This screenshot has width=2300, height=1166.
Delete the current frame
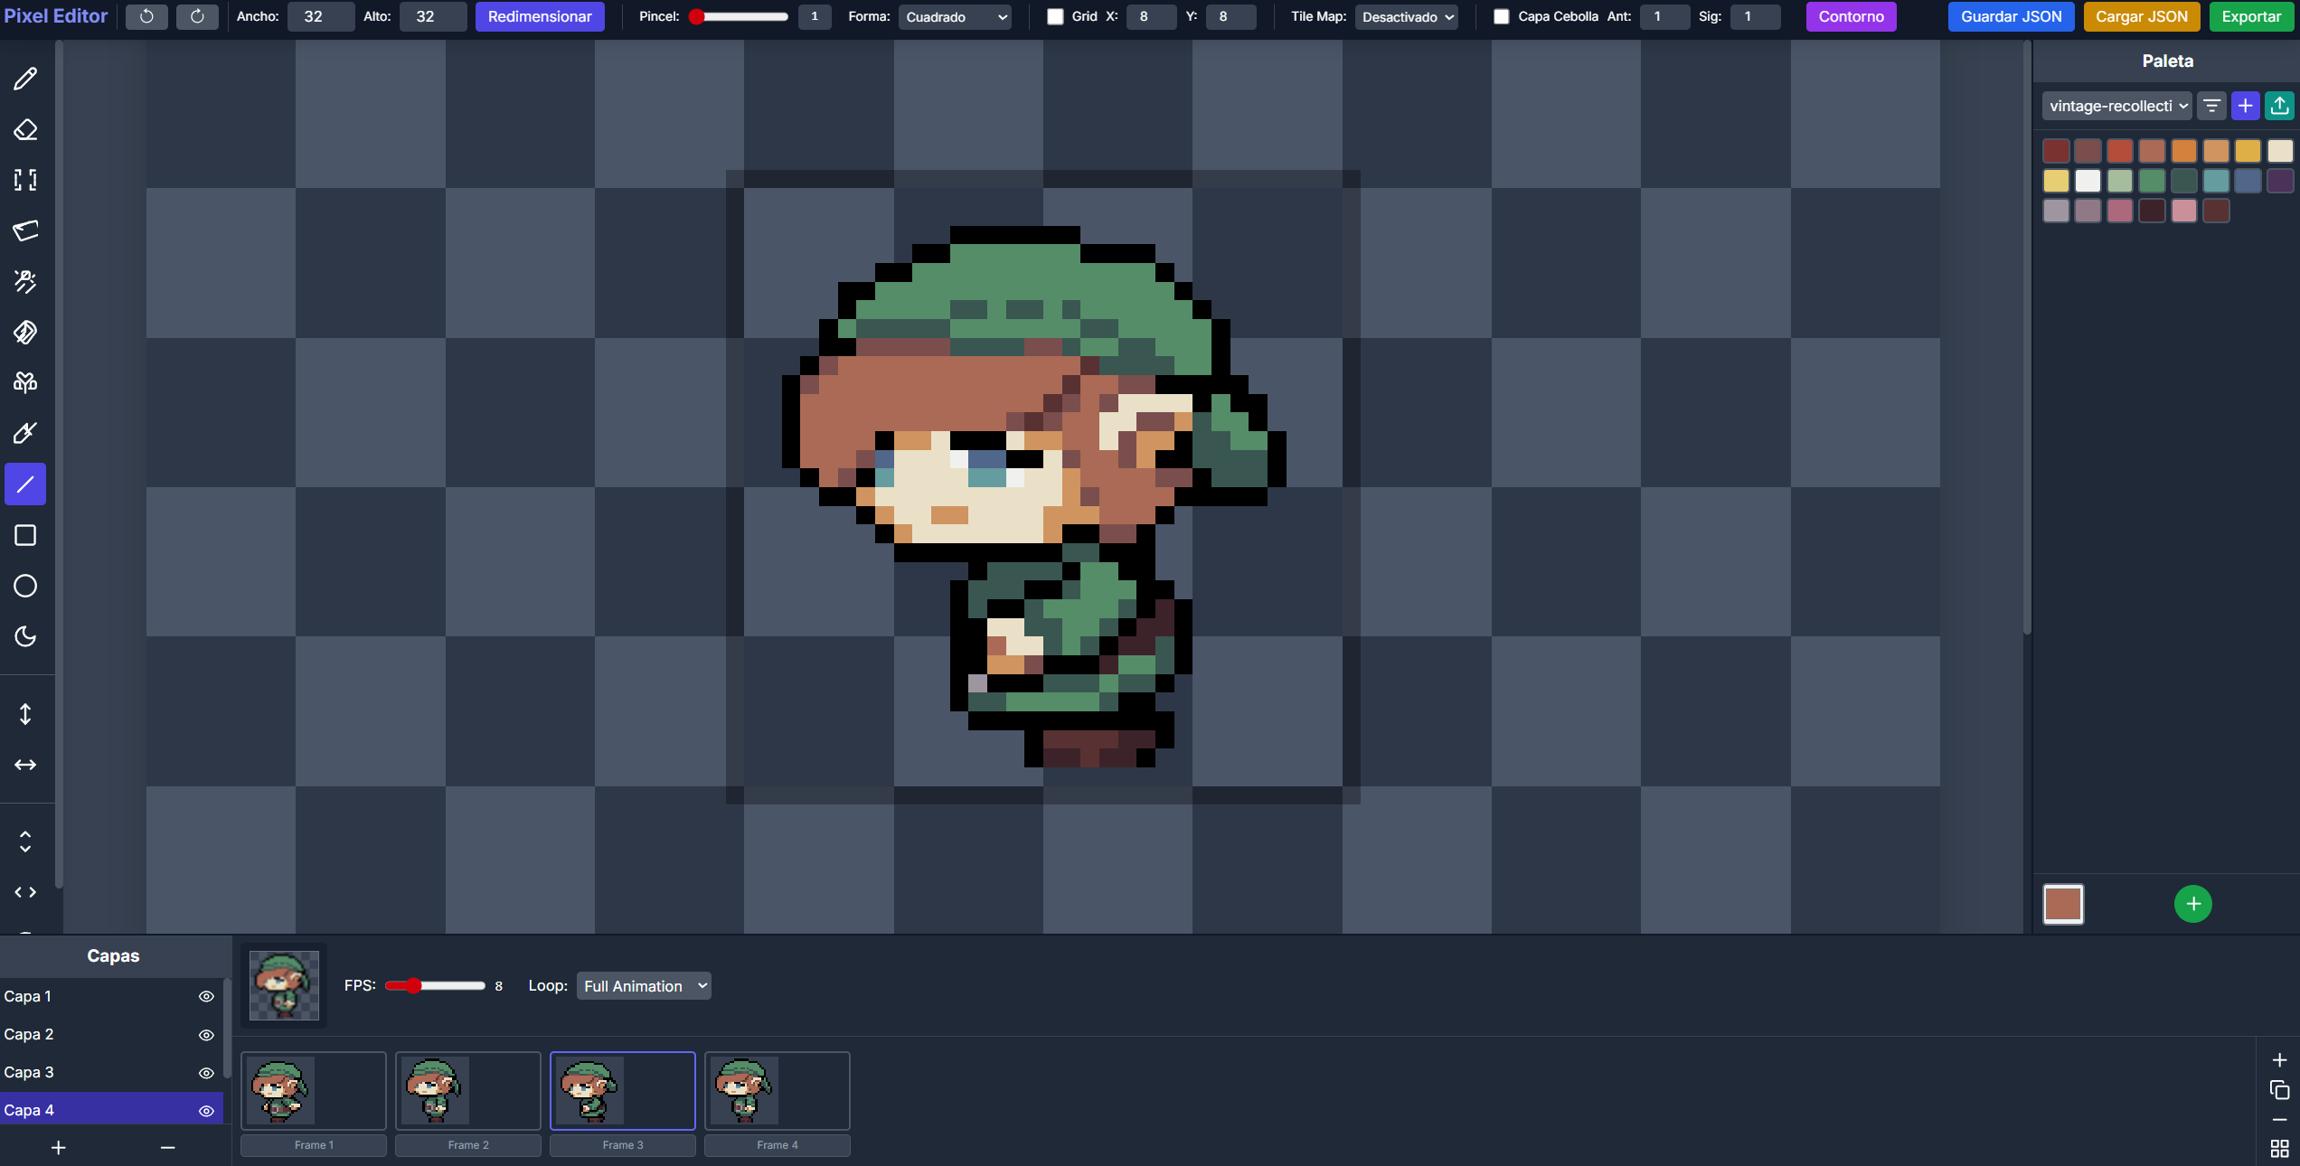(x=2279, y=1120)
